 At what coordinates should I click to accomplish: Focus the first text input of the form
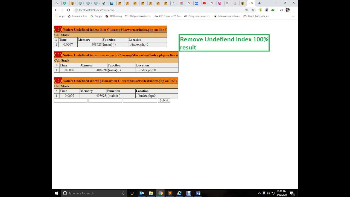tap(71, 100)
